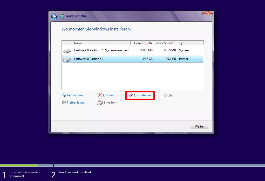Click the disc icon beside Treiber laden

click(64, 102)
